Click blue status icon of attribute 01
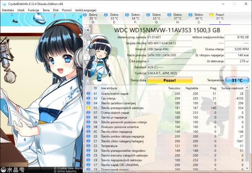 (88, 94)
